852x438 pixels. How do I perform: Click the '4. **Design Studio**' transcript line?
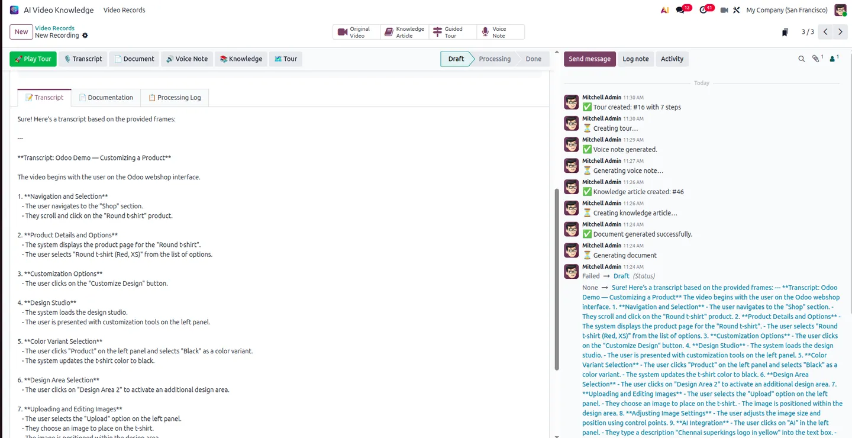(x=47, y=302)
